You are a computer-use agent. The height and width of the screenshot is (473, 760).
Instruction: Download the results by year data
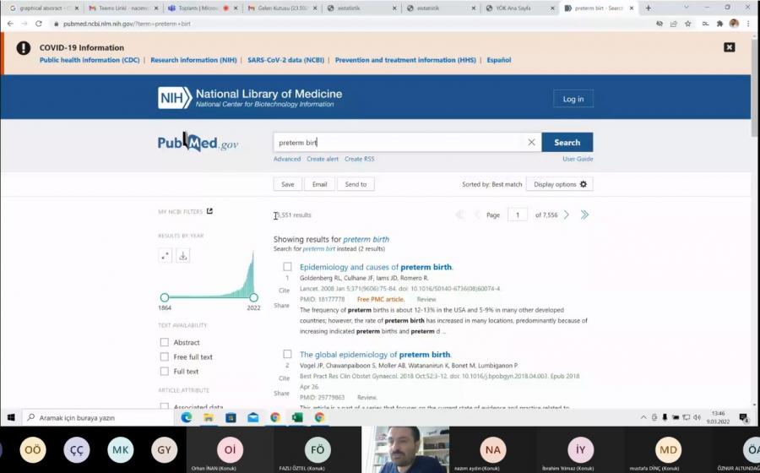pos(183,256)
